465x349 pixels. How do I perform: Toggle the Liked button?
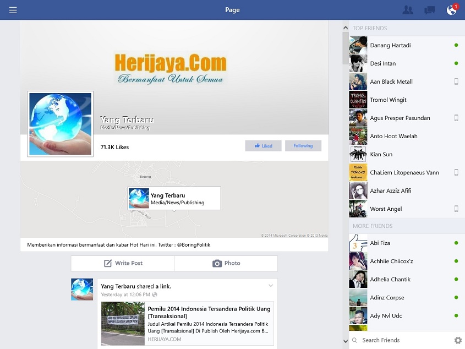point(263,146)
